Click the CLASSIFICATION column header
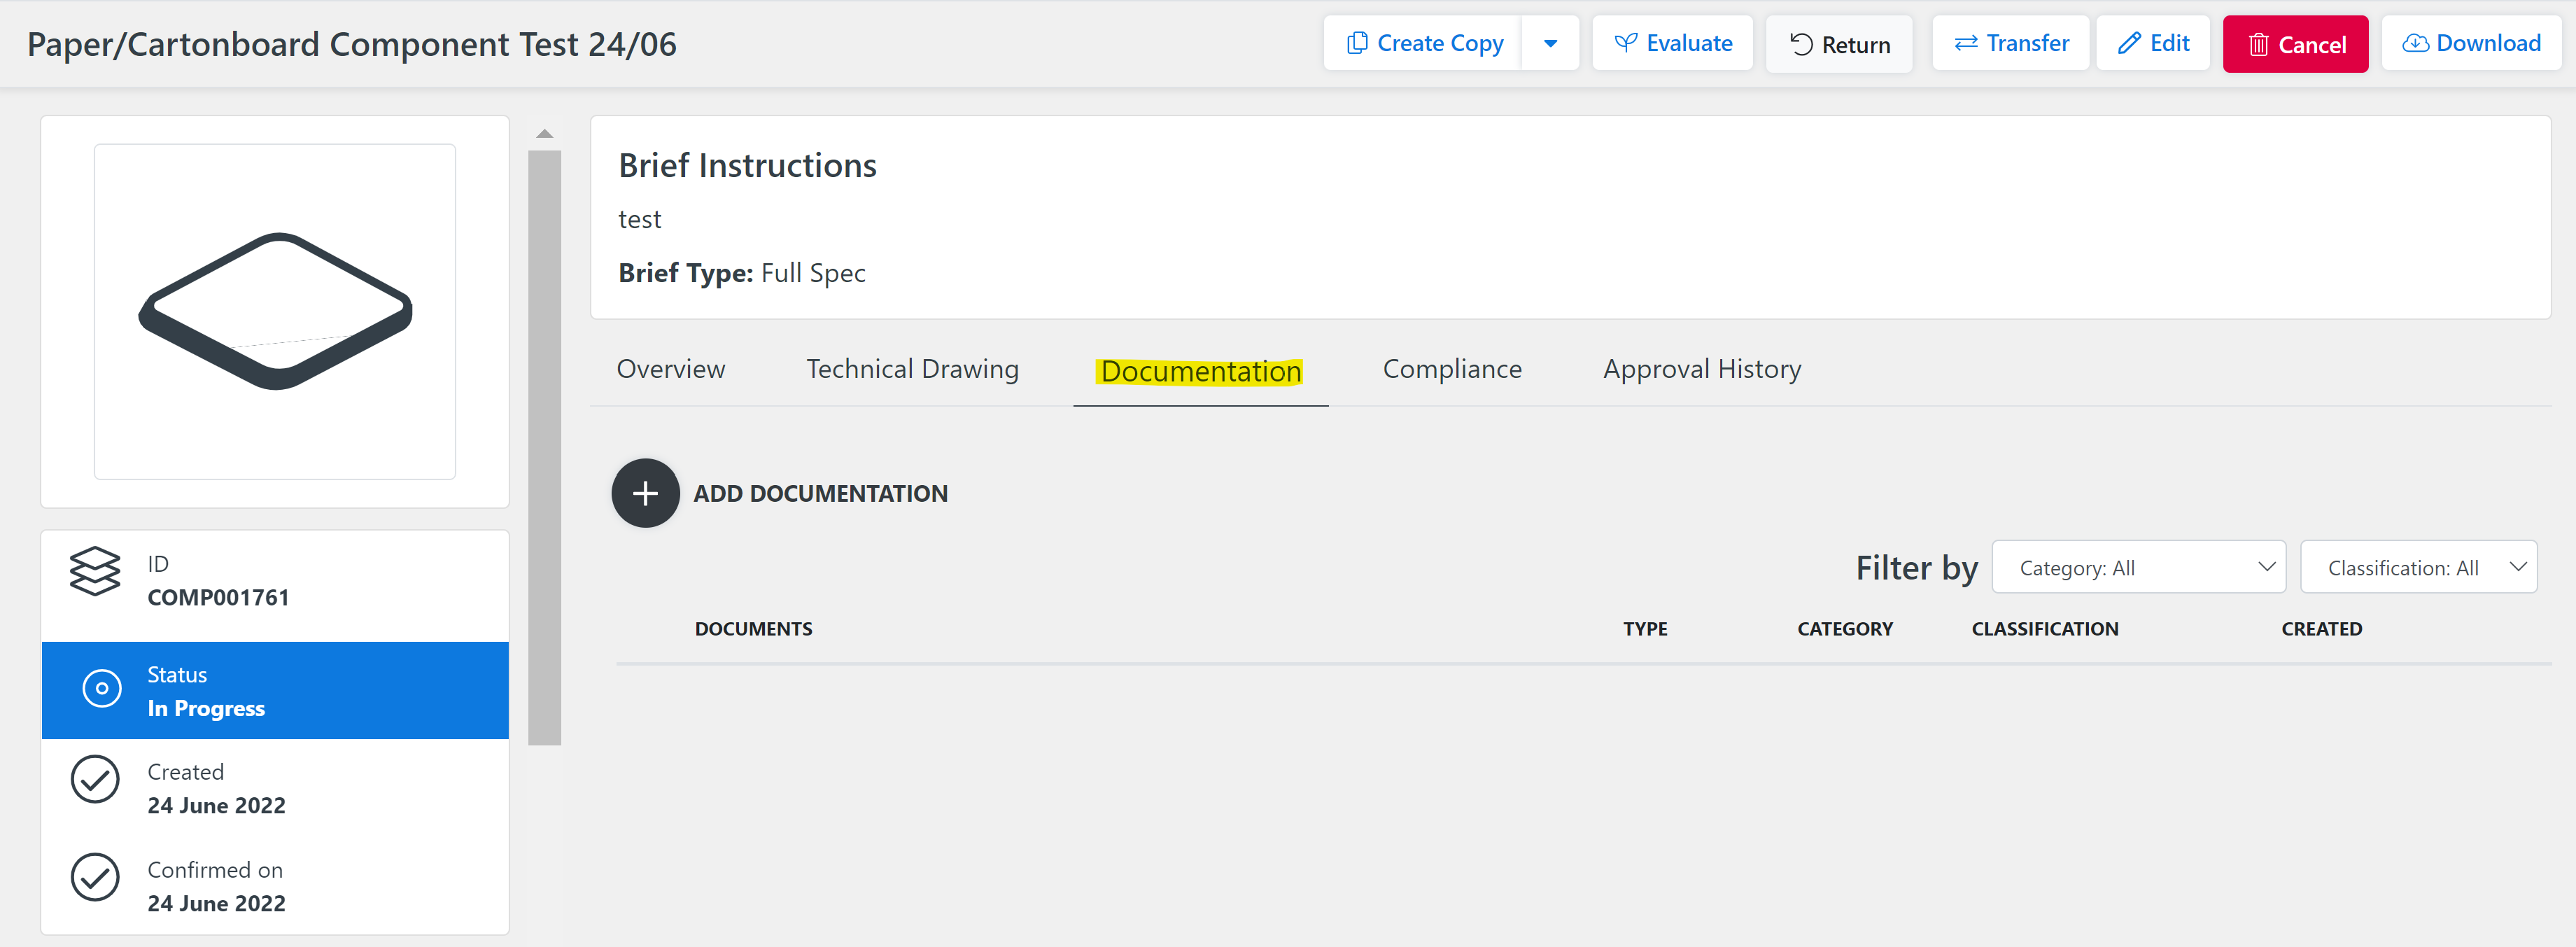2576x947 pixels. tap(2045, 629)
